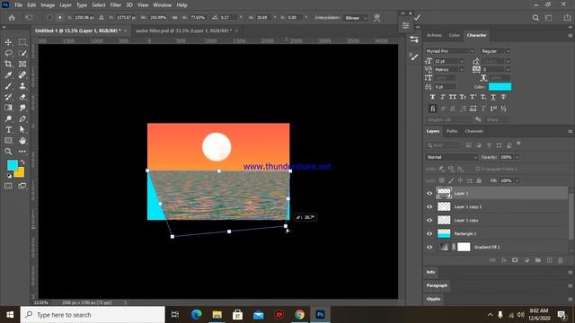Toggle Gradient Fill 1 layer visibility
This screenshot has width=575, height=323.
pos(429,248)
